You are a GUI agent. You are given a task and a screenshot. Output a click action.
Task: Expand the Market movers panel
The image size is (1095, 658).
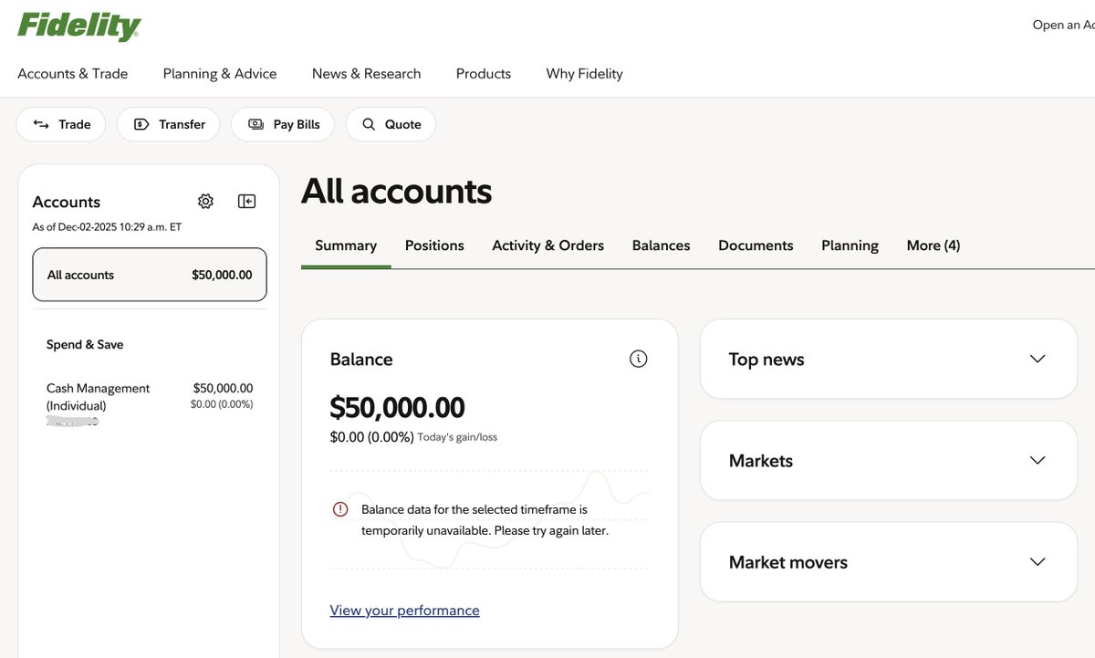tap(889, 561)
